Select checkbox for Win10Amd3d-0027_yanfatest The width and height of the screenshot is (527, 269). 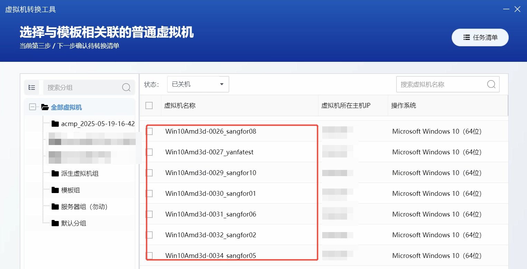click(x=149, y=152)
